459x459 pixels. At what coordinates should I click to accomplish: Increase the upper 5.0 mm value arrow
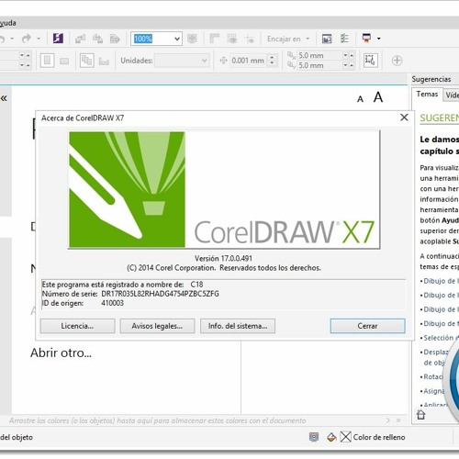[x=352, y=56]
